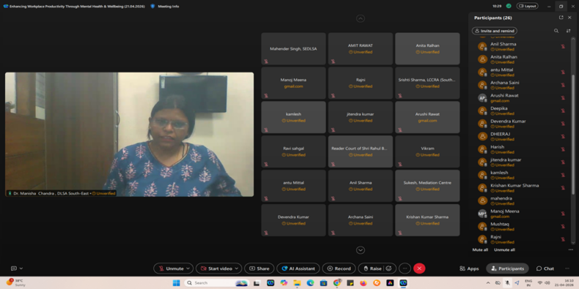Open File Explorer from the taskbar
The image size is (579, 289).
point(298,282)
